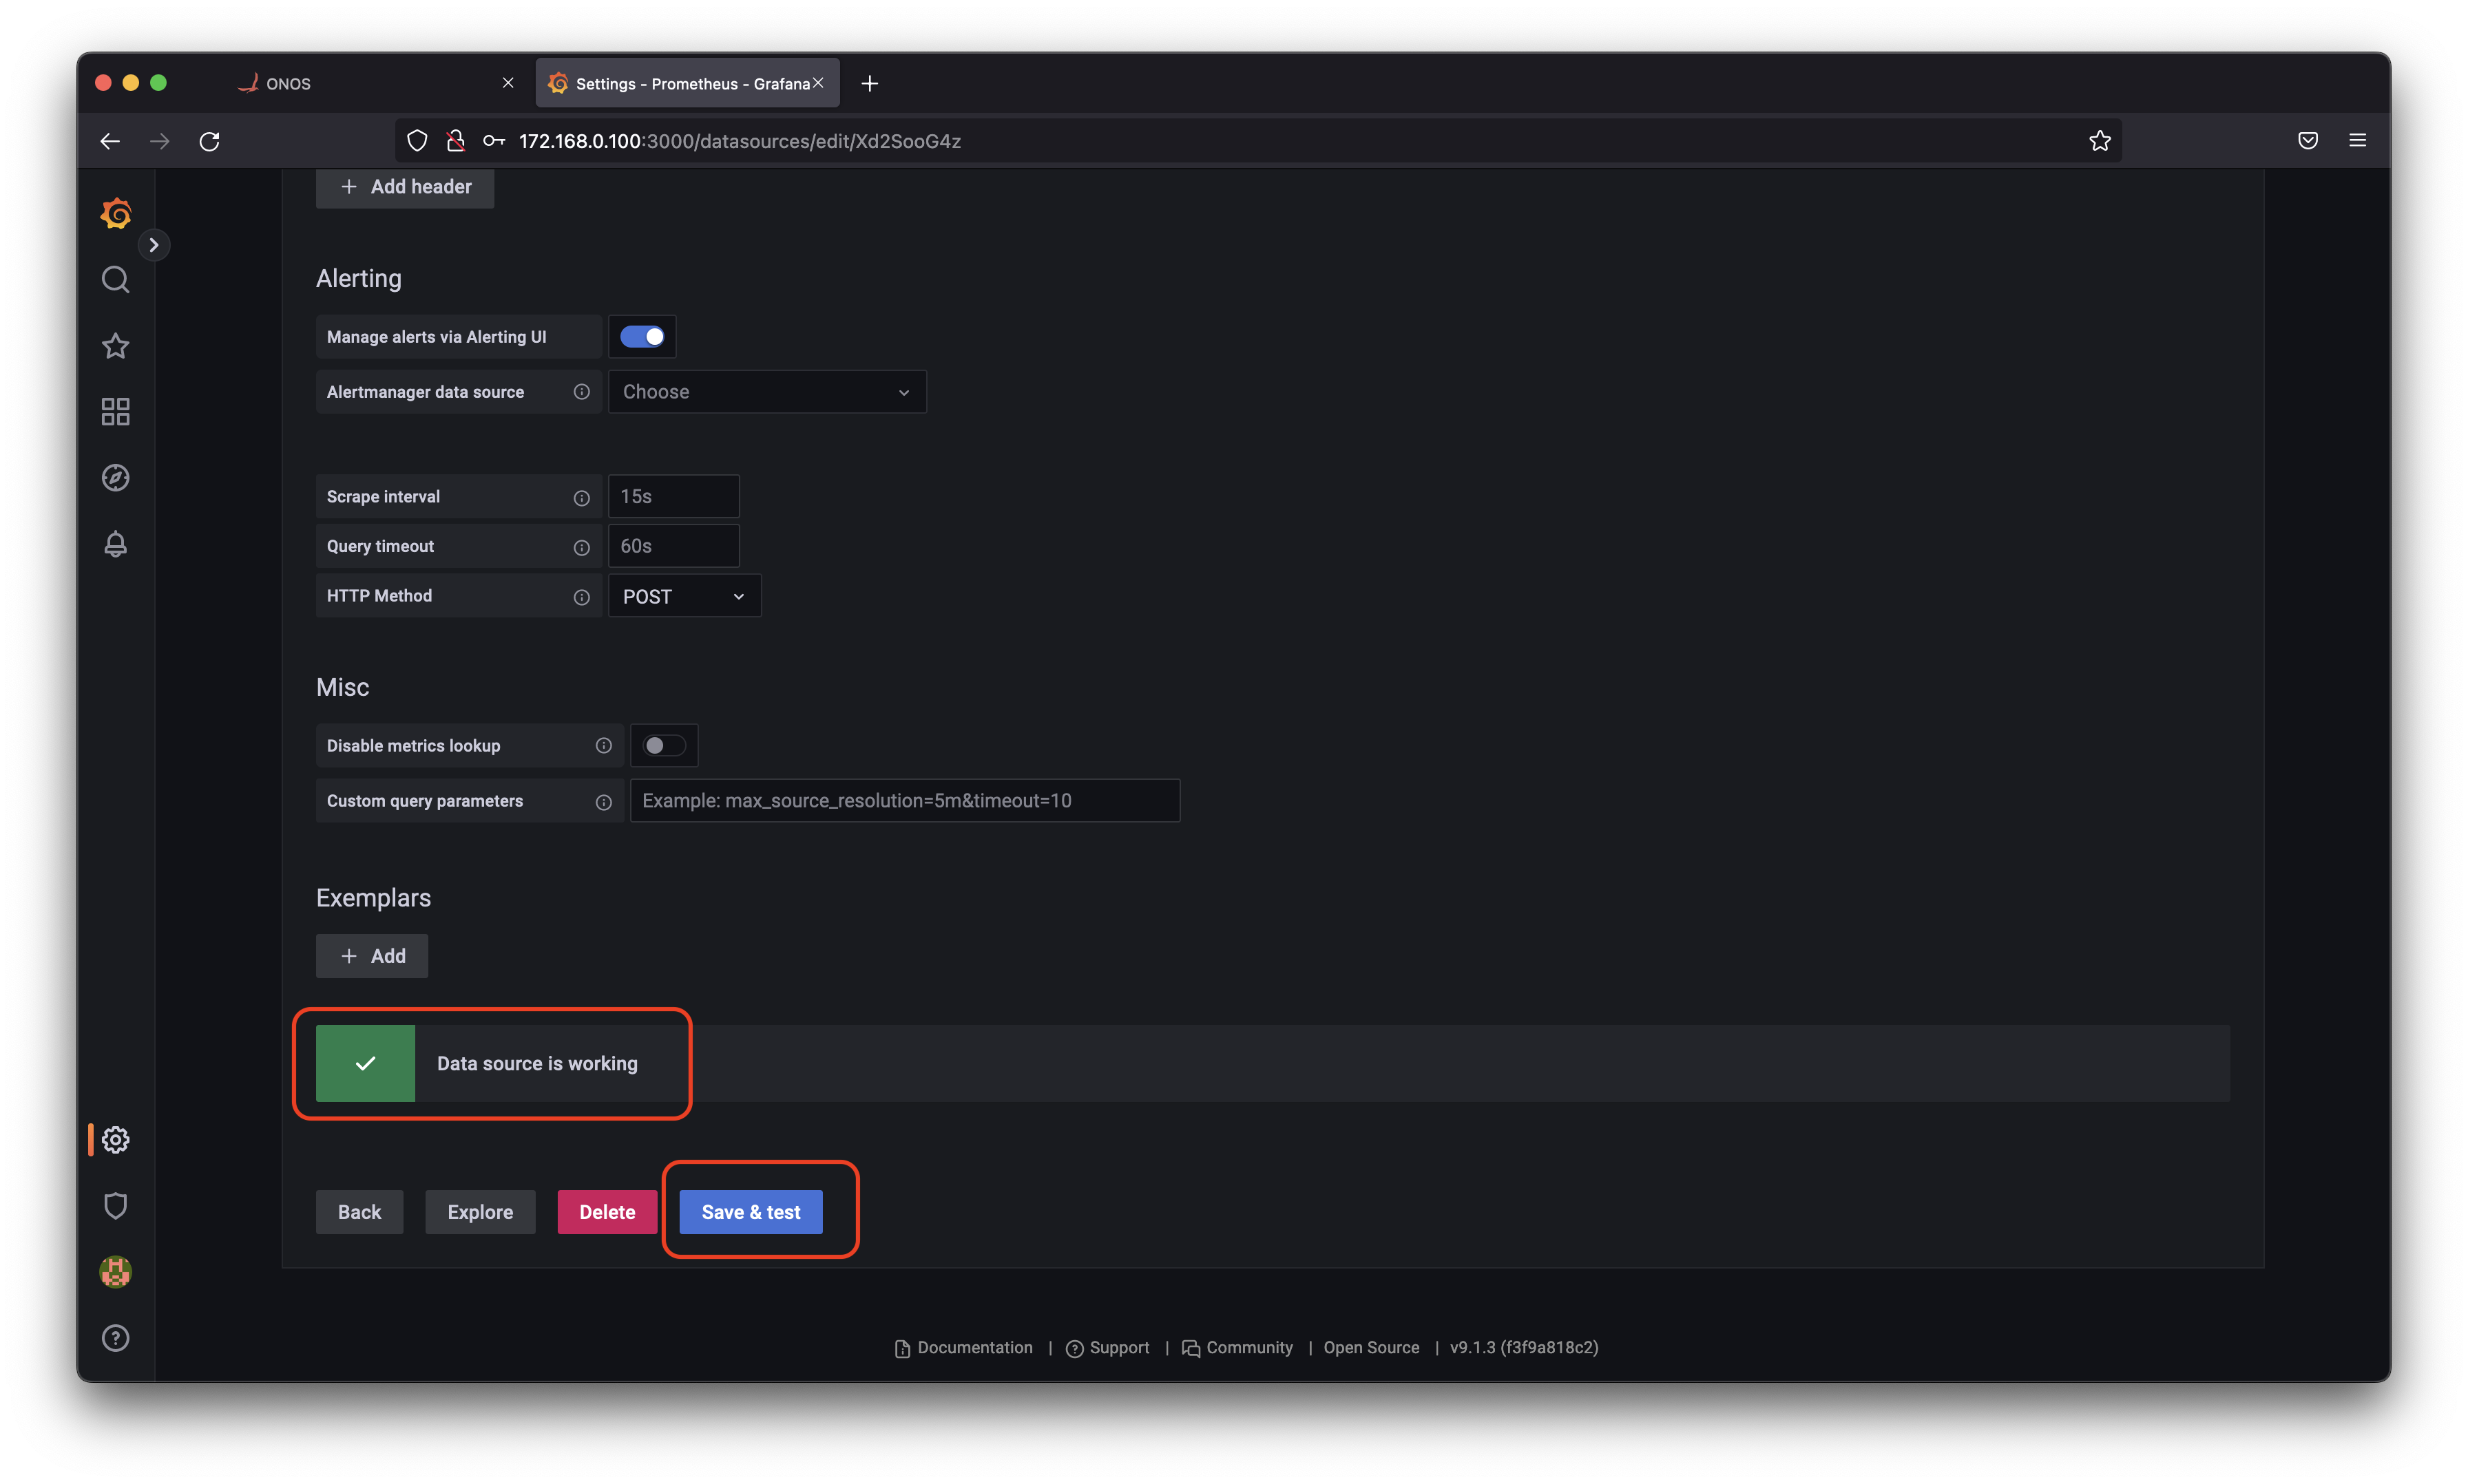The height and width of the screenshot is (1484, 2468).
Task: Show info for Custom query parameters
Action: pyautogui.click(x=603, y=801)
